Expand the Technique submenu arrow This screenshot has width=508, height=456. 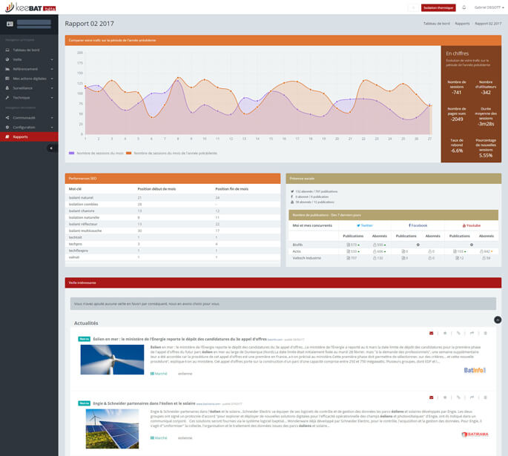click(52, 97)
